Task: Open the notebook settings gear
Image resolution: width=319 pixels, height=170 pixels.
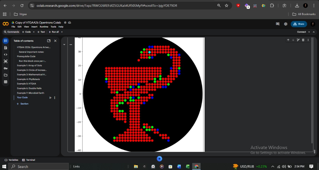Action: pos(285,24)
